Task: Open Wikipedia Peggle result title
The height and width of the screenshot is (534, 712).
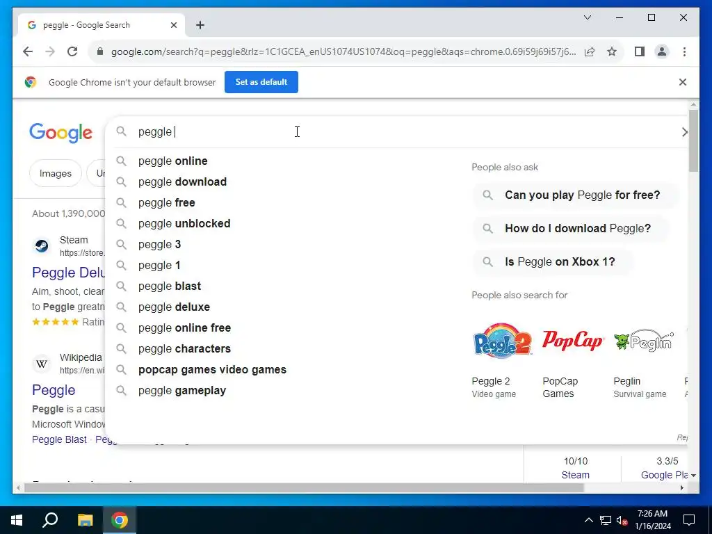Action: pos(54,391)
